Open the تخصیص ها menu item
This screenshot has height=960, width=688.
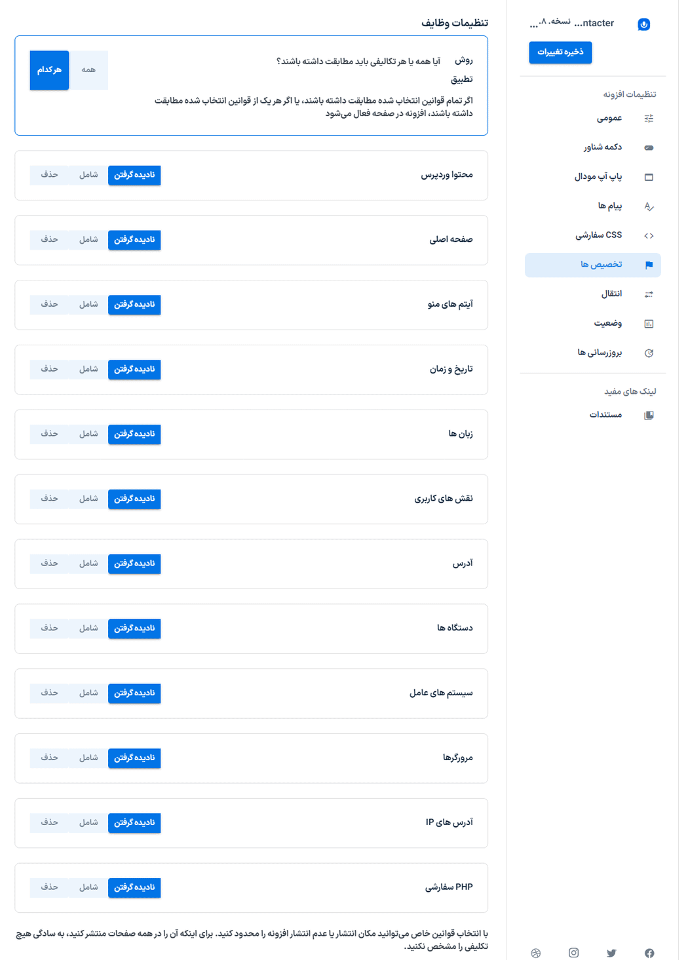593,265
